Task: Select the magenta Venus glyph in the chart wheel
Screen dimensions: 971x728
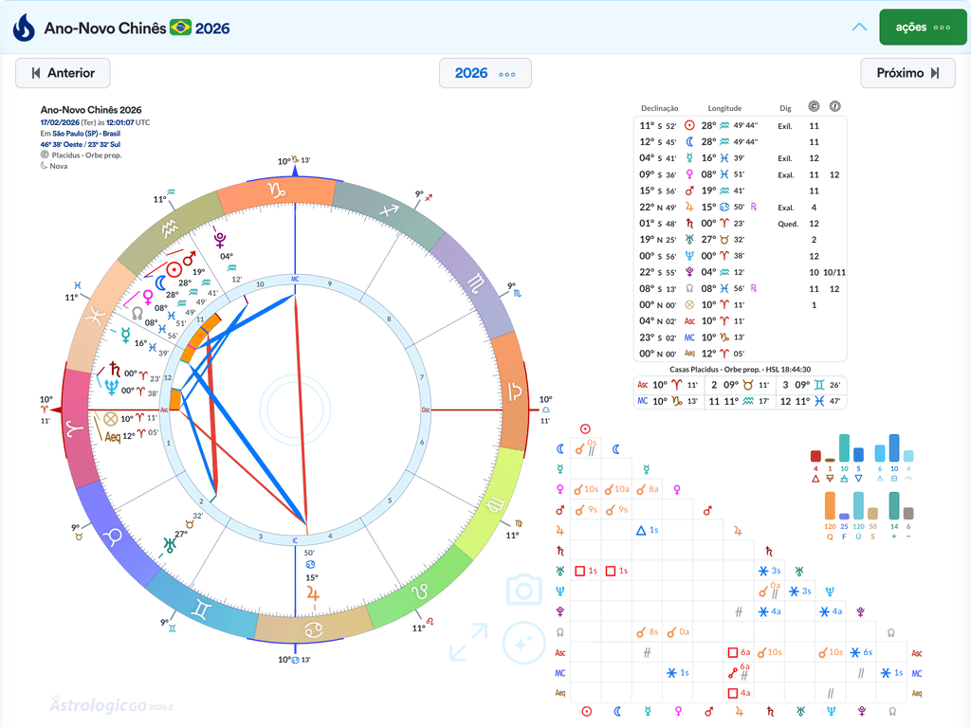Action: 147,297
